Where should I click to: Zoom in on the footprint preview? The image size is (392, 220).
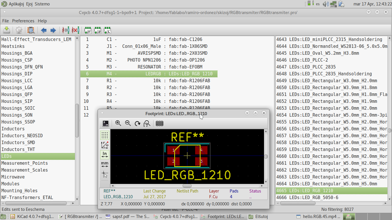click(118, 123)
